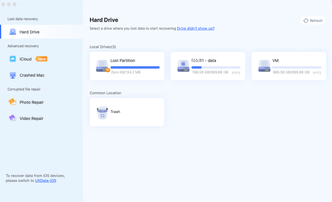
Task: Click the '995.56 GB/999.86 GB' size text
Action: click(291, 72)
